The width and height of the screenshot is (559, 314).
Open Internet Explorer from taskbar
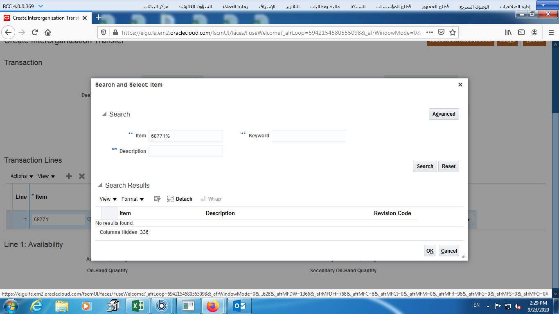[x=37, y=305]
